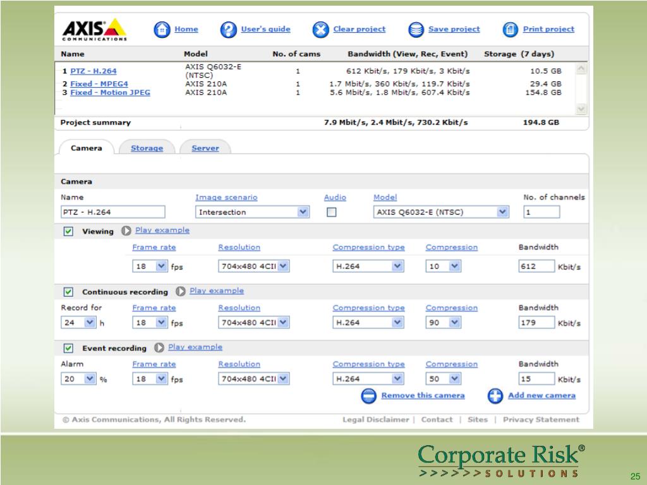
Task: Switch to the Storage tab
Action: 147,148
